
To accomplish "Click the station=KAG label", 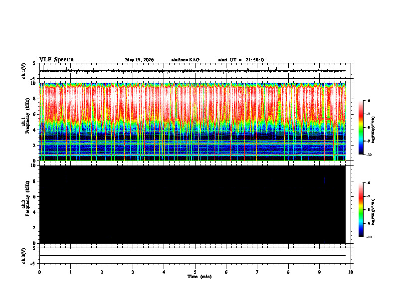I will click(186, 60).
